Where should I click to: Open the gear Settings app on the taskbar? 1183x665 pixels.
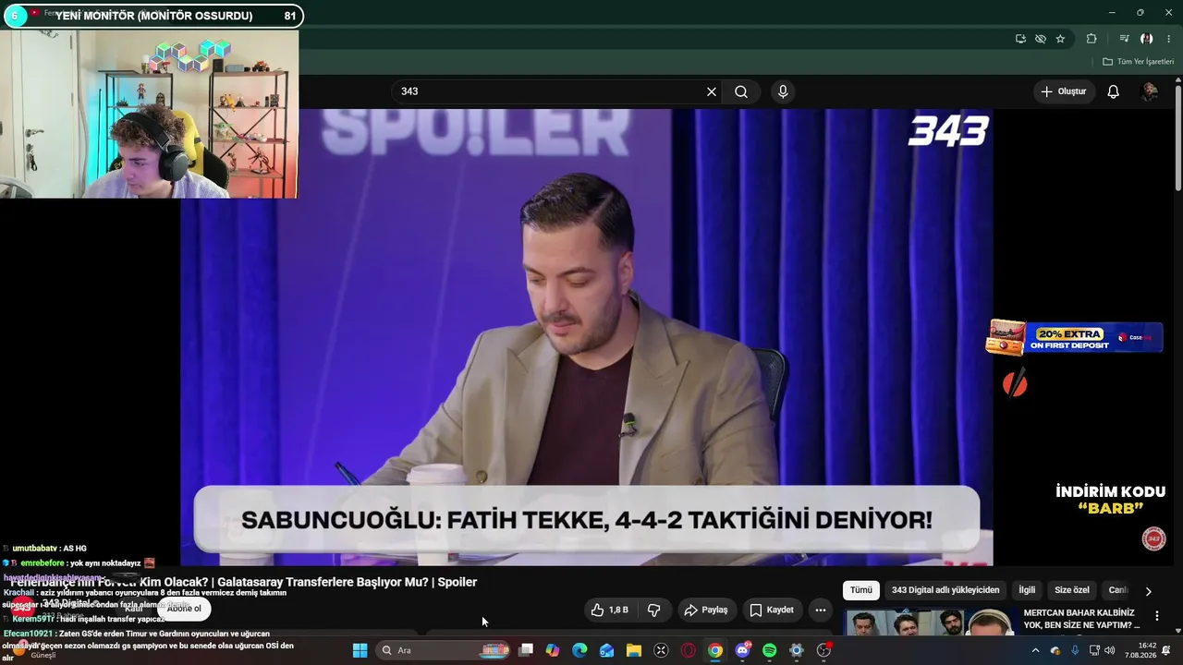796,650
